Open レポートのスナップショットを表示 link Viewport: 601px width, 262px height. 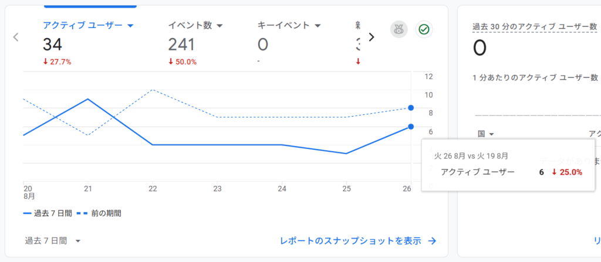click(x=350, y=241)
